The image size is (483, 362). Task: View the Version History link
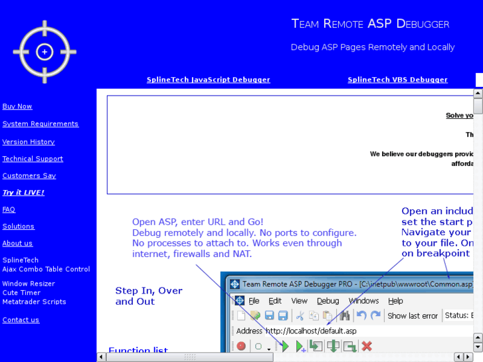pos(29,141)
